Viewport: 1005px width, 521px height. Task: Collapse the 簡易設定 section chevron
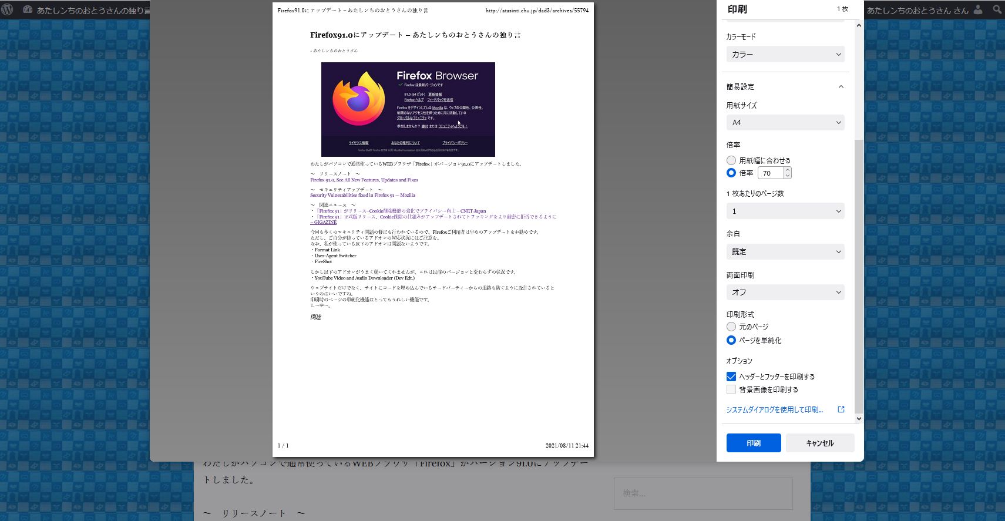[841, 86]
